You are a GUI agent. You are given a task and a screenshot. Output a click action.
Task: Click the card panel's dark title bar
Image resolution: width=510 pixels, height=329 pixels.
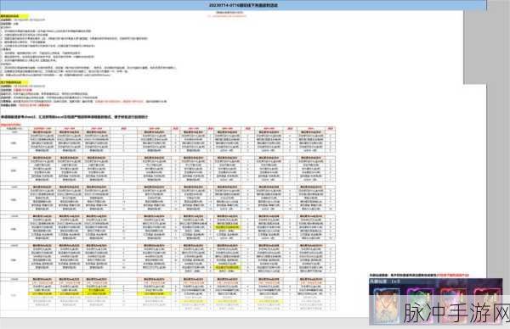coord(436,282)
